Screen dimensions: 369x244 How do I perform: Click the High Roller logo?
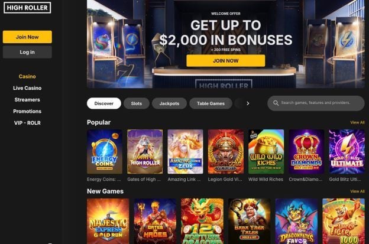(27, 8)
